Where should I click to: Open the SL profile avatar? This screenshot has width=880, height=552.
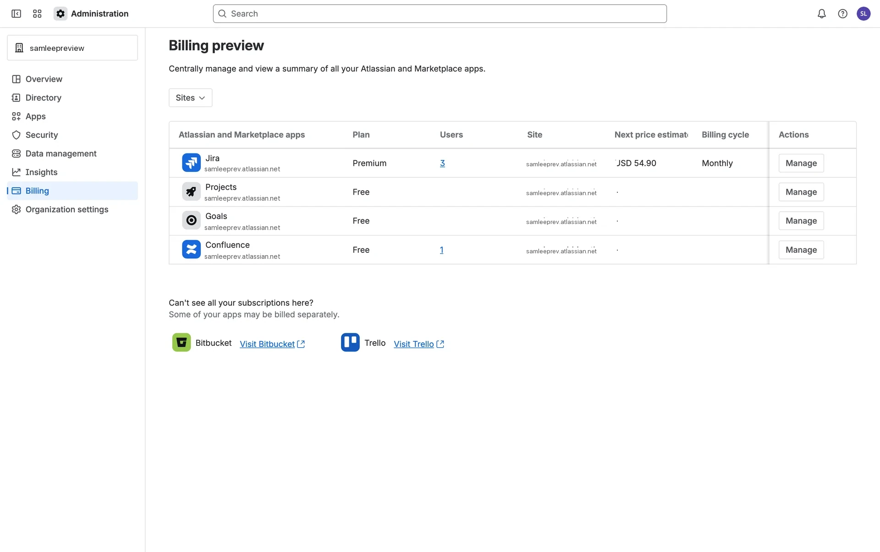point(863,14)
